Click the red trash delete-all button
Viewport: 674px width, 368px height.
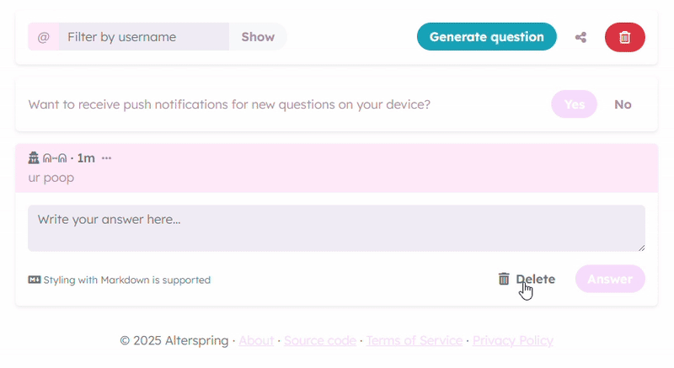pyautogui.click(x=624, y=37)
